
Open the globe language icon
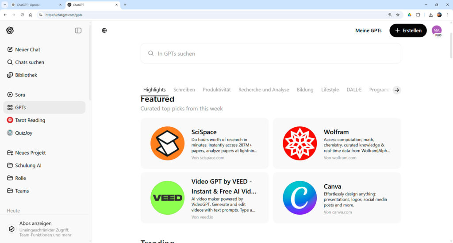coord(104,30)
